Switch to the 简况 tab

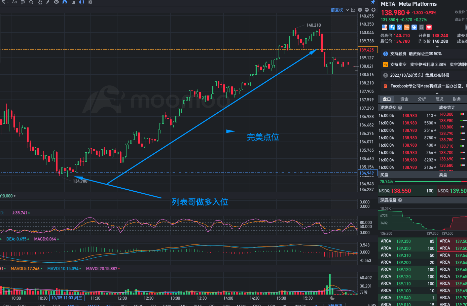[439, 99]
